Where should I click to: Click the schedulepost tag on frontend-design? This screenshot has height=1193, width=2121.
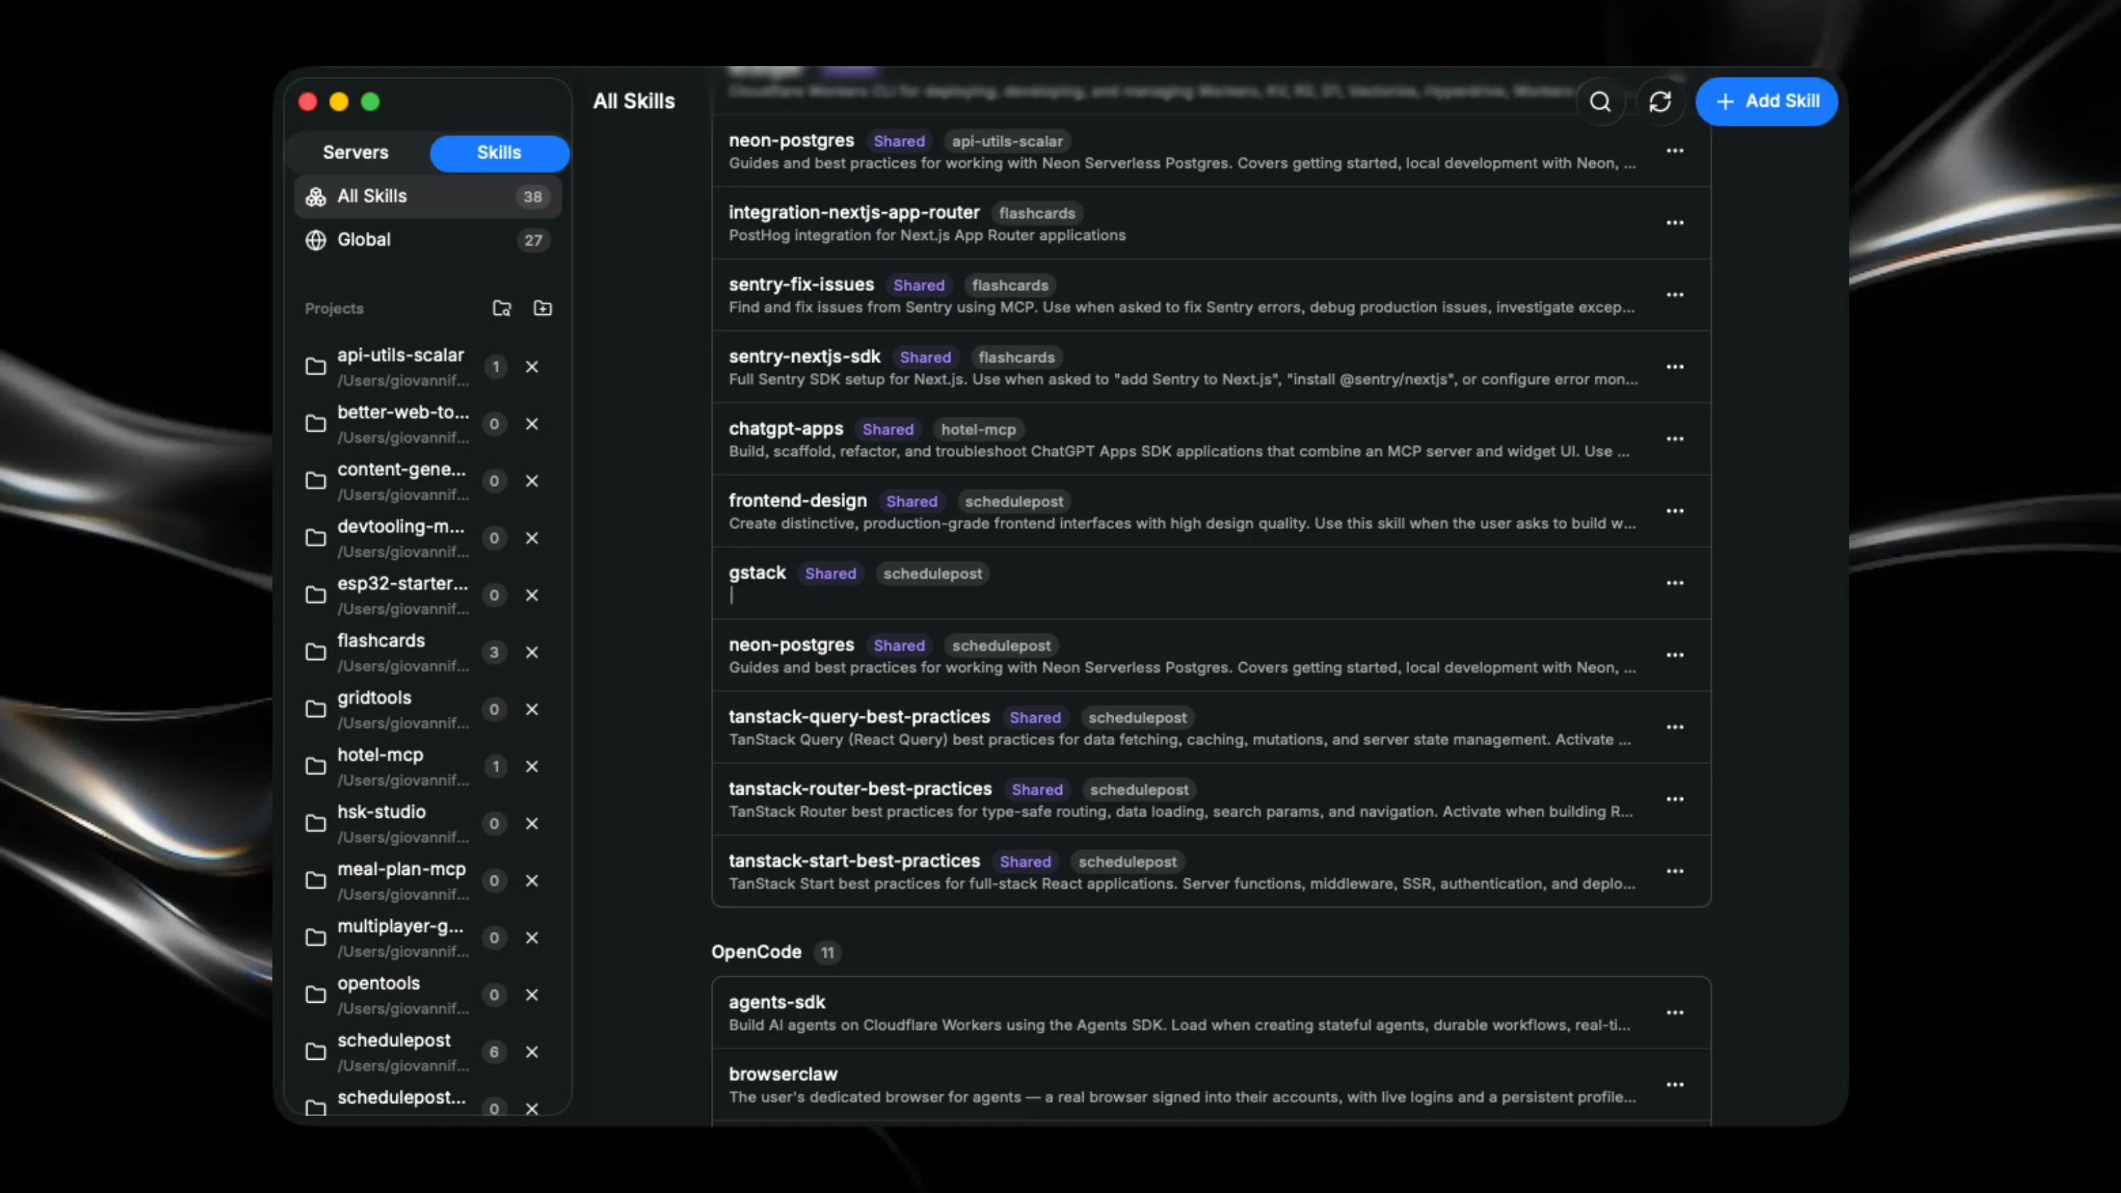[x=1013, y=502]
